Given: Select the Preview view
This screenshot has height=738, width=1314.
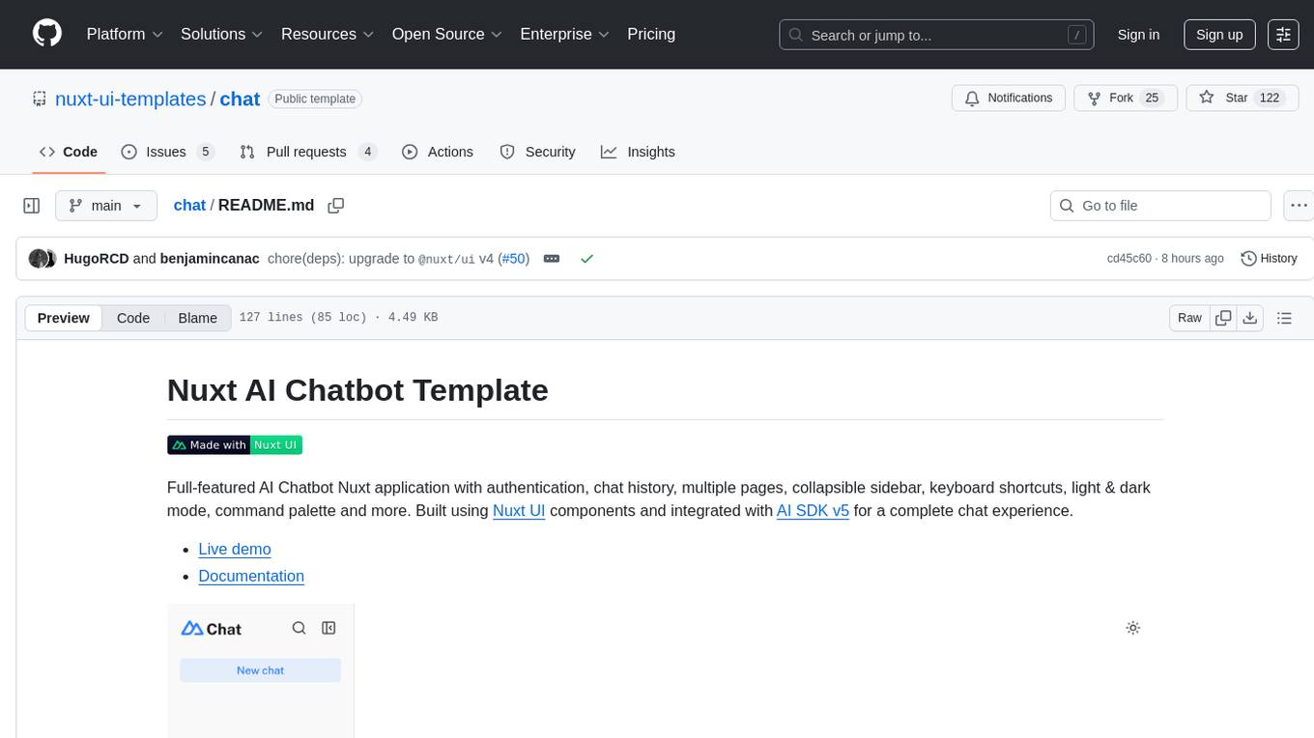Looking at the screenshot, I should click(x=64, y=318).
